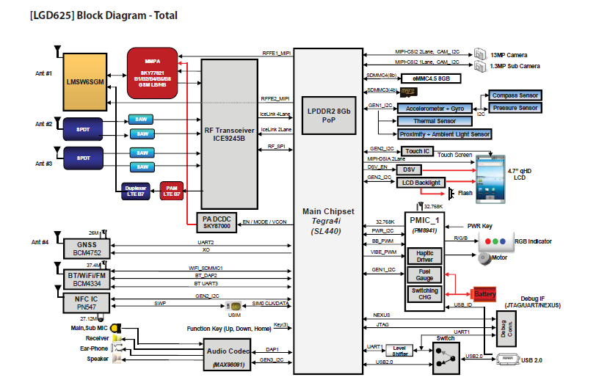Click the Debug IF (JTAG/UART/NEXUS) label
This screenshot has height=391, width=596.
click(x=533, y=302)
